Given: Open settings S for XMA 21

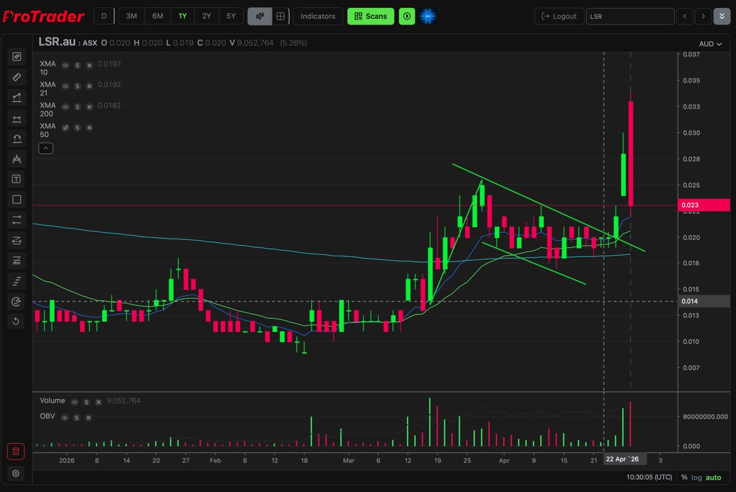Looking at the screenshot, I should pos(77,85).
